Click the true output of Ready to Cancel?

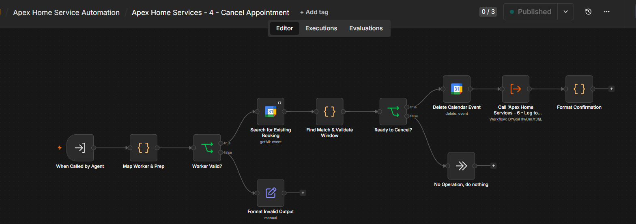407,107
